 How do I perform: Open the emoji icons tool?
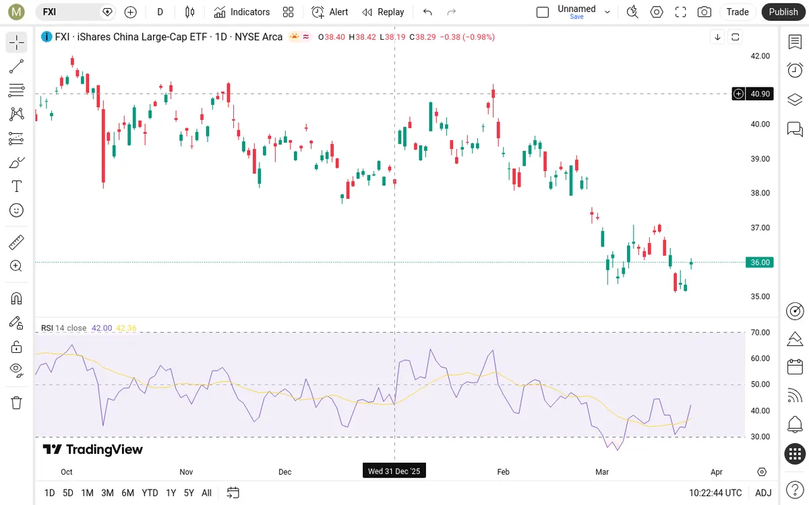(x=17, y=210)
